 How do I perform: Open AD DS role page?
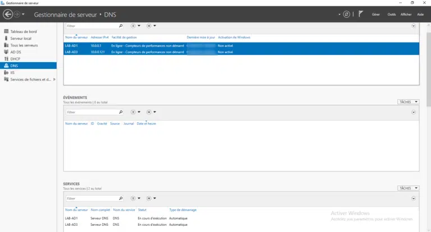click(16, 52)
